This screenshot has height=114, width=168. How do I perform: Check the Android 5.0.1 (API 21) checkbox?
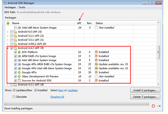click(12, 40)
